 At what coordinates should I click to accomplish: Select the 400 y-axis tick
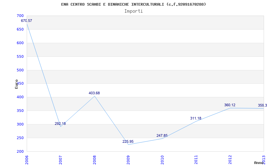tap(20, 97)
